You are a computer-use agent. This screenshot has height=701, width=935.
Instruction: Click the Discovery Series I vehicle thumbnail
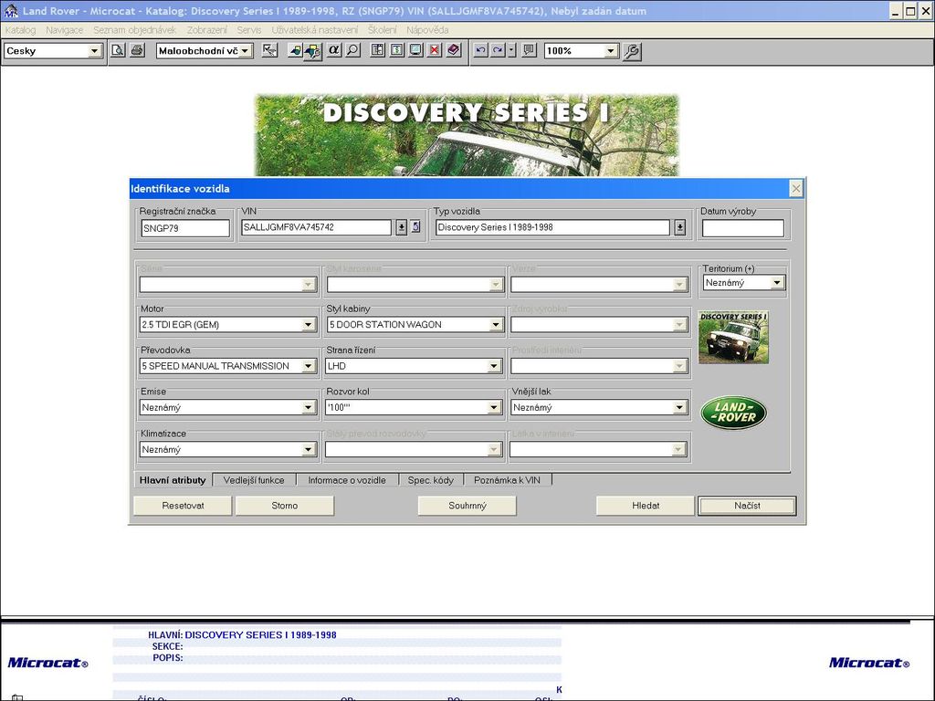733,338
